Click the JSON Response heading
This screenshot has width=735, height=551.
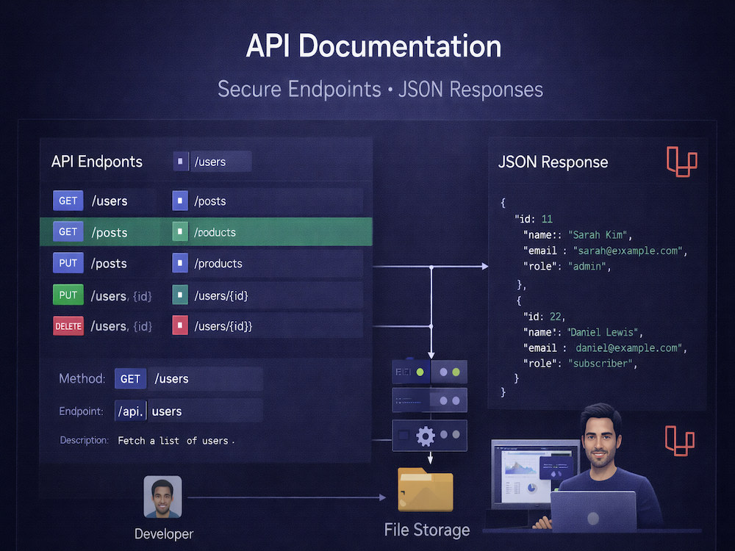[553, 162]
